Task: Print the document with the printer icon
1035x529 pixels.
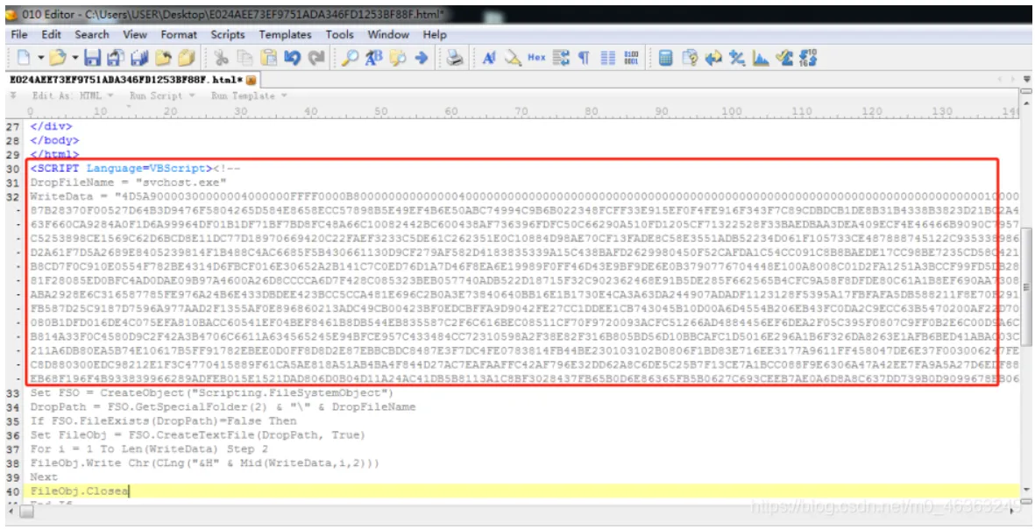Action: (x=455, y=58)
